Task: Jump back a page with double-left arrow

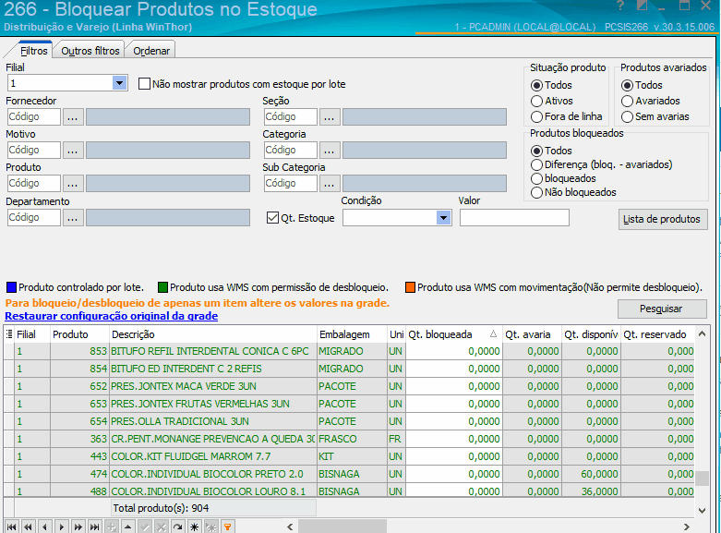Action: pos(28,527)
